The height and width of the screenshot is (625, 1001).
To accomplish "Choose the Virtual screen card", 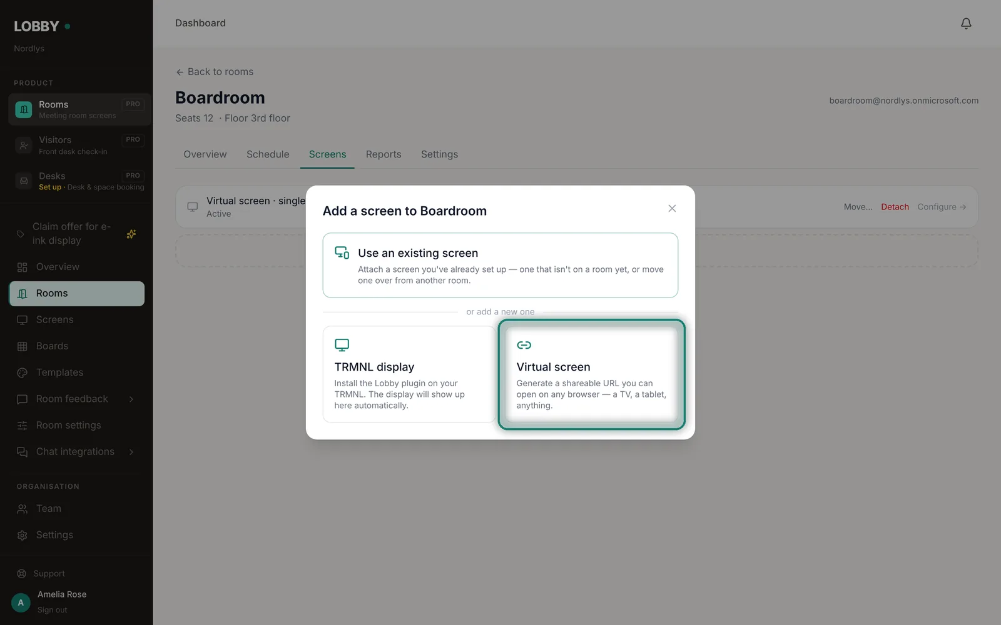I will (x=591, y=374).
